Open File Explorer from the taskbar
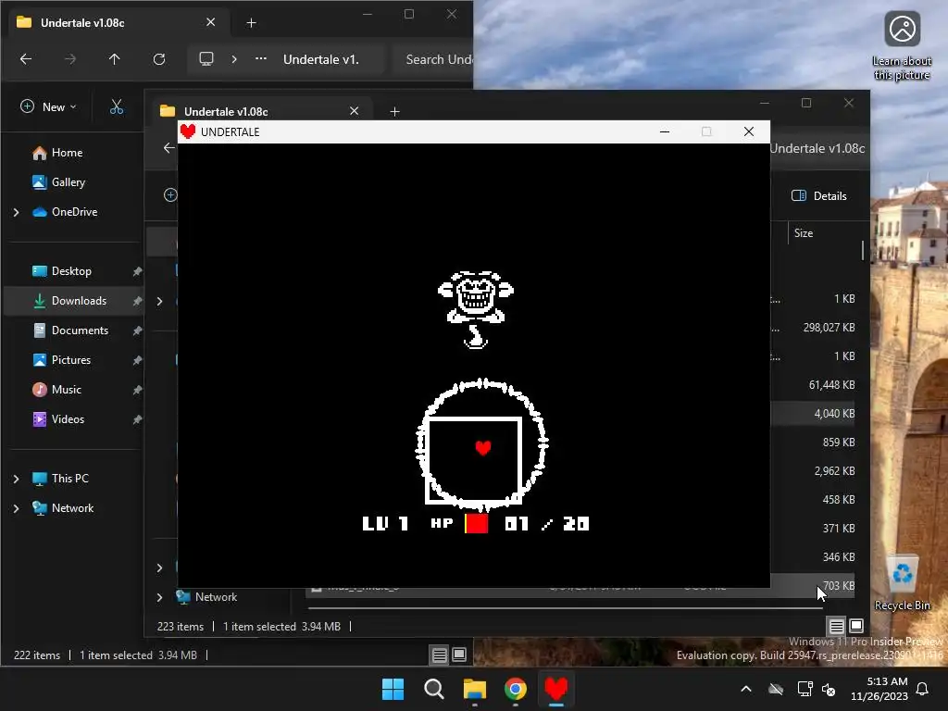Viewport: 948px width, 711px height. [475, 689]
